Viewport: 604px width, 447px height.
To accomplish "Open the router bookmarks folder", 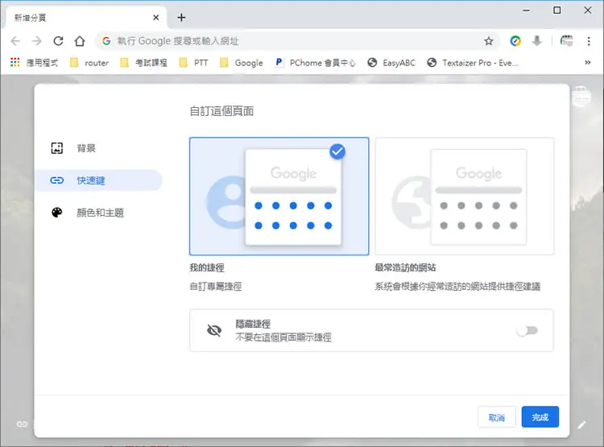I will pyautogui.click(x=89, y=63).
